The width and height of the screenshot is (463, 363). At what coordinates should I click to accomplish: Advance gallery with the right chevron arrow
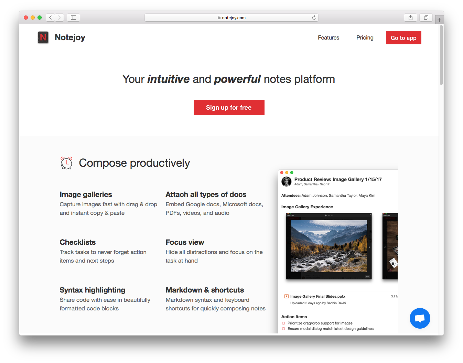[369, 247]
